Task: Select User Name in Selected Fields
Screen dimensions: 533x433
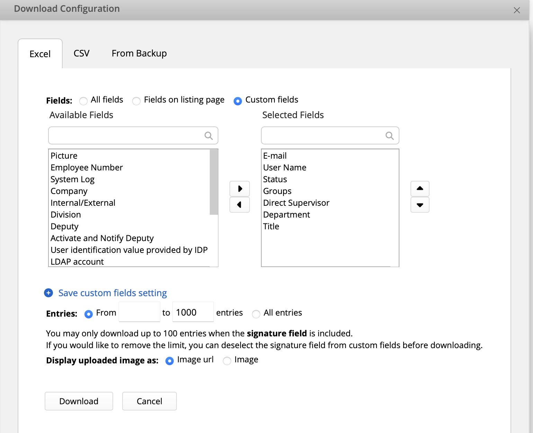Action: 330,167
